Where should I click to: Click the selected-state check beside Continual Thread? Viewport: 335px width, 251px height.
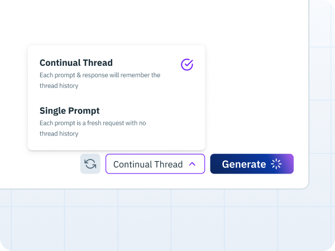click(x=187, y=65)
